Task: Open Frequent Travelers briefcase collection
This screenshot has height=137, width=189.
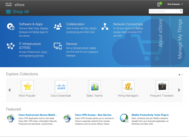Action: pyautogui.click(x=162, y=87)
